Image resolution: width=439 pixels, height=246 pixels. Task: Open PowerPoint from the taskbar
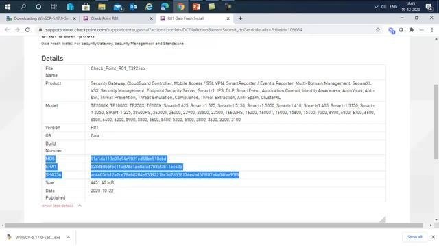click(196, 6)
